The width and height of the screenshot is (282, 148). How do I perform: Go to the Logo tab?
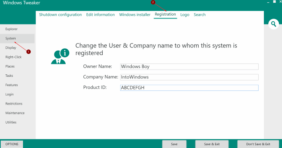pos(185,15)
